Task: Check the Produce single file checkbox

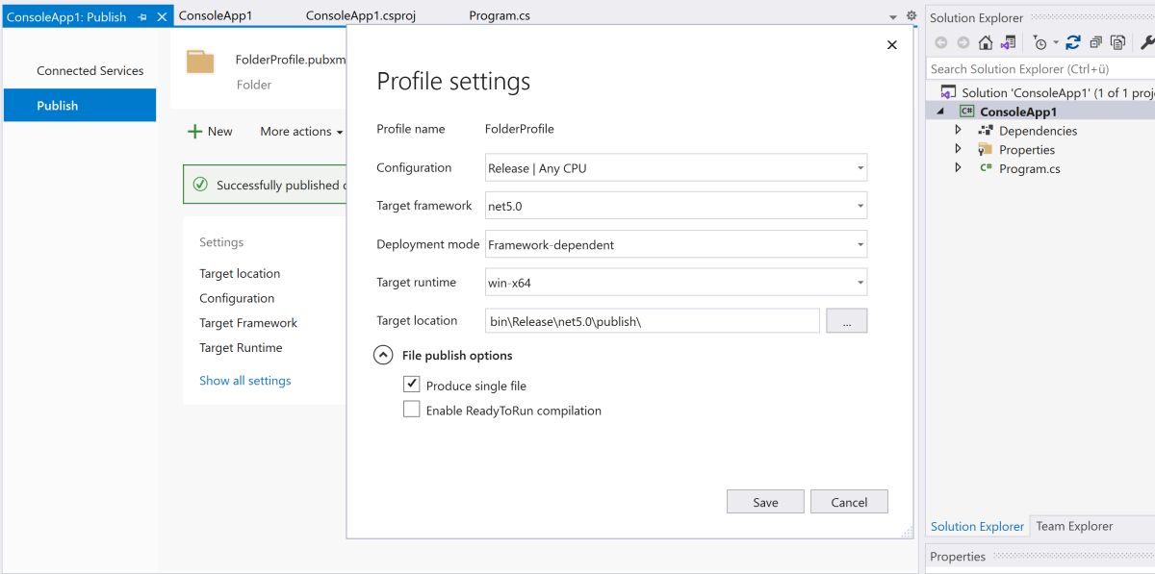Action: [412, 385]
